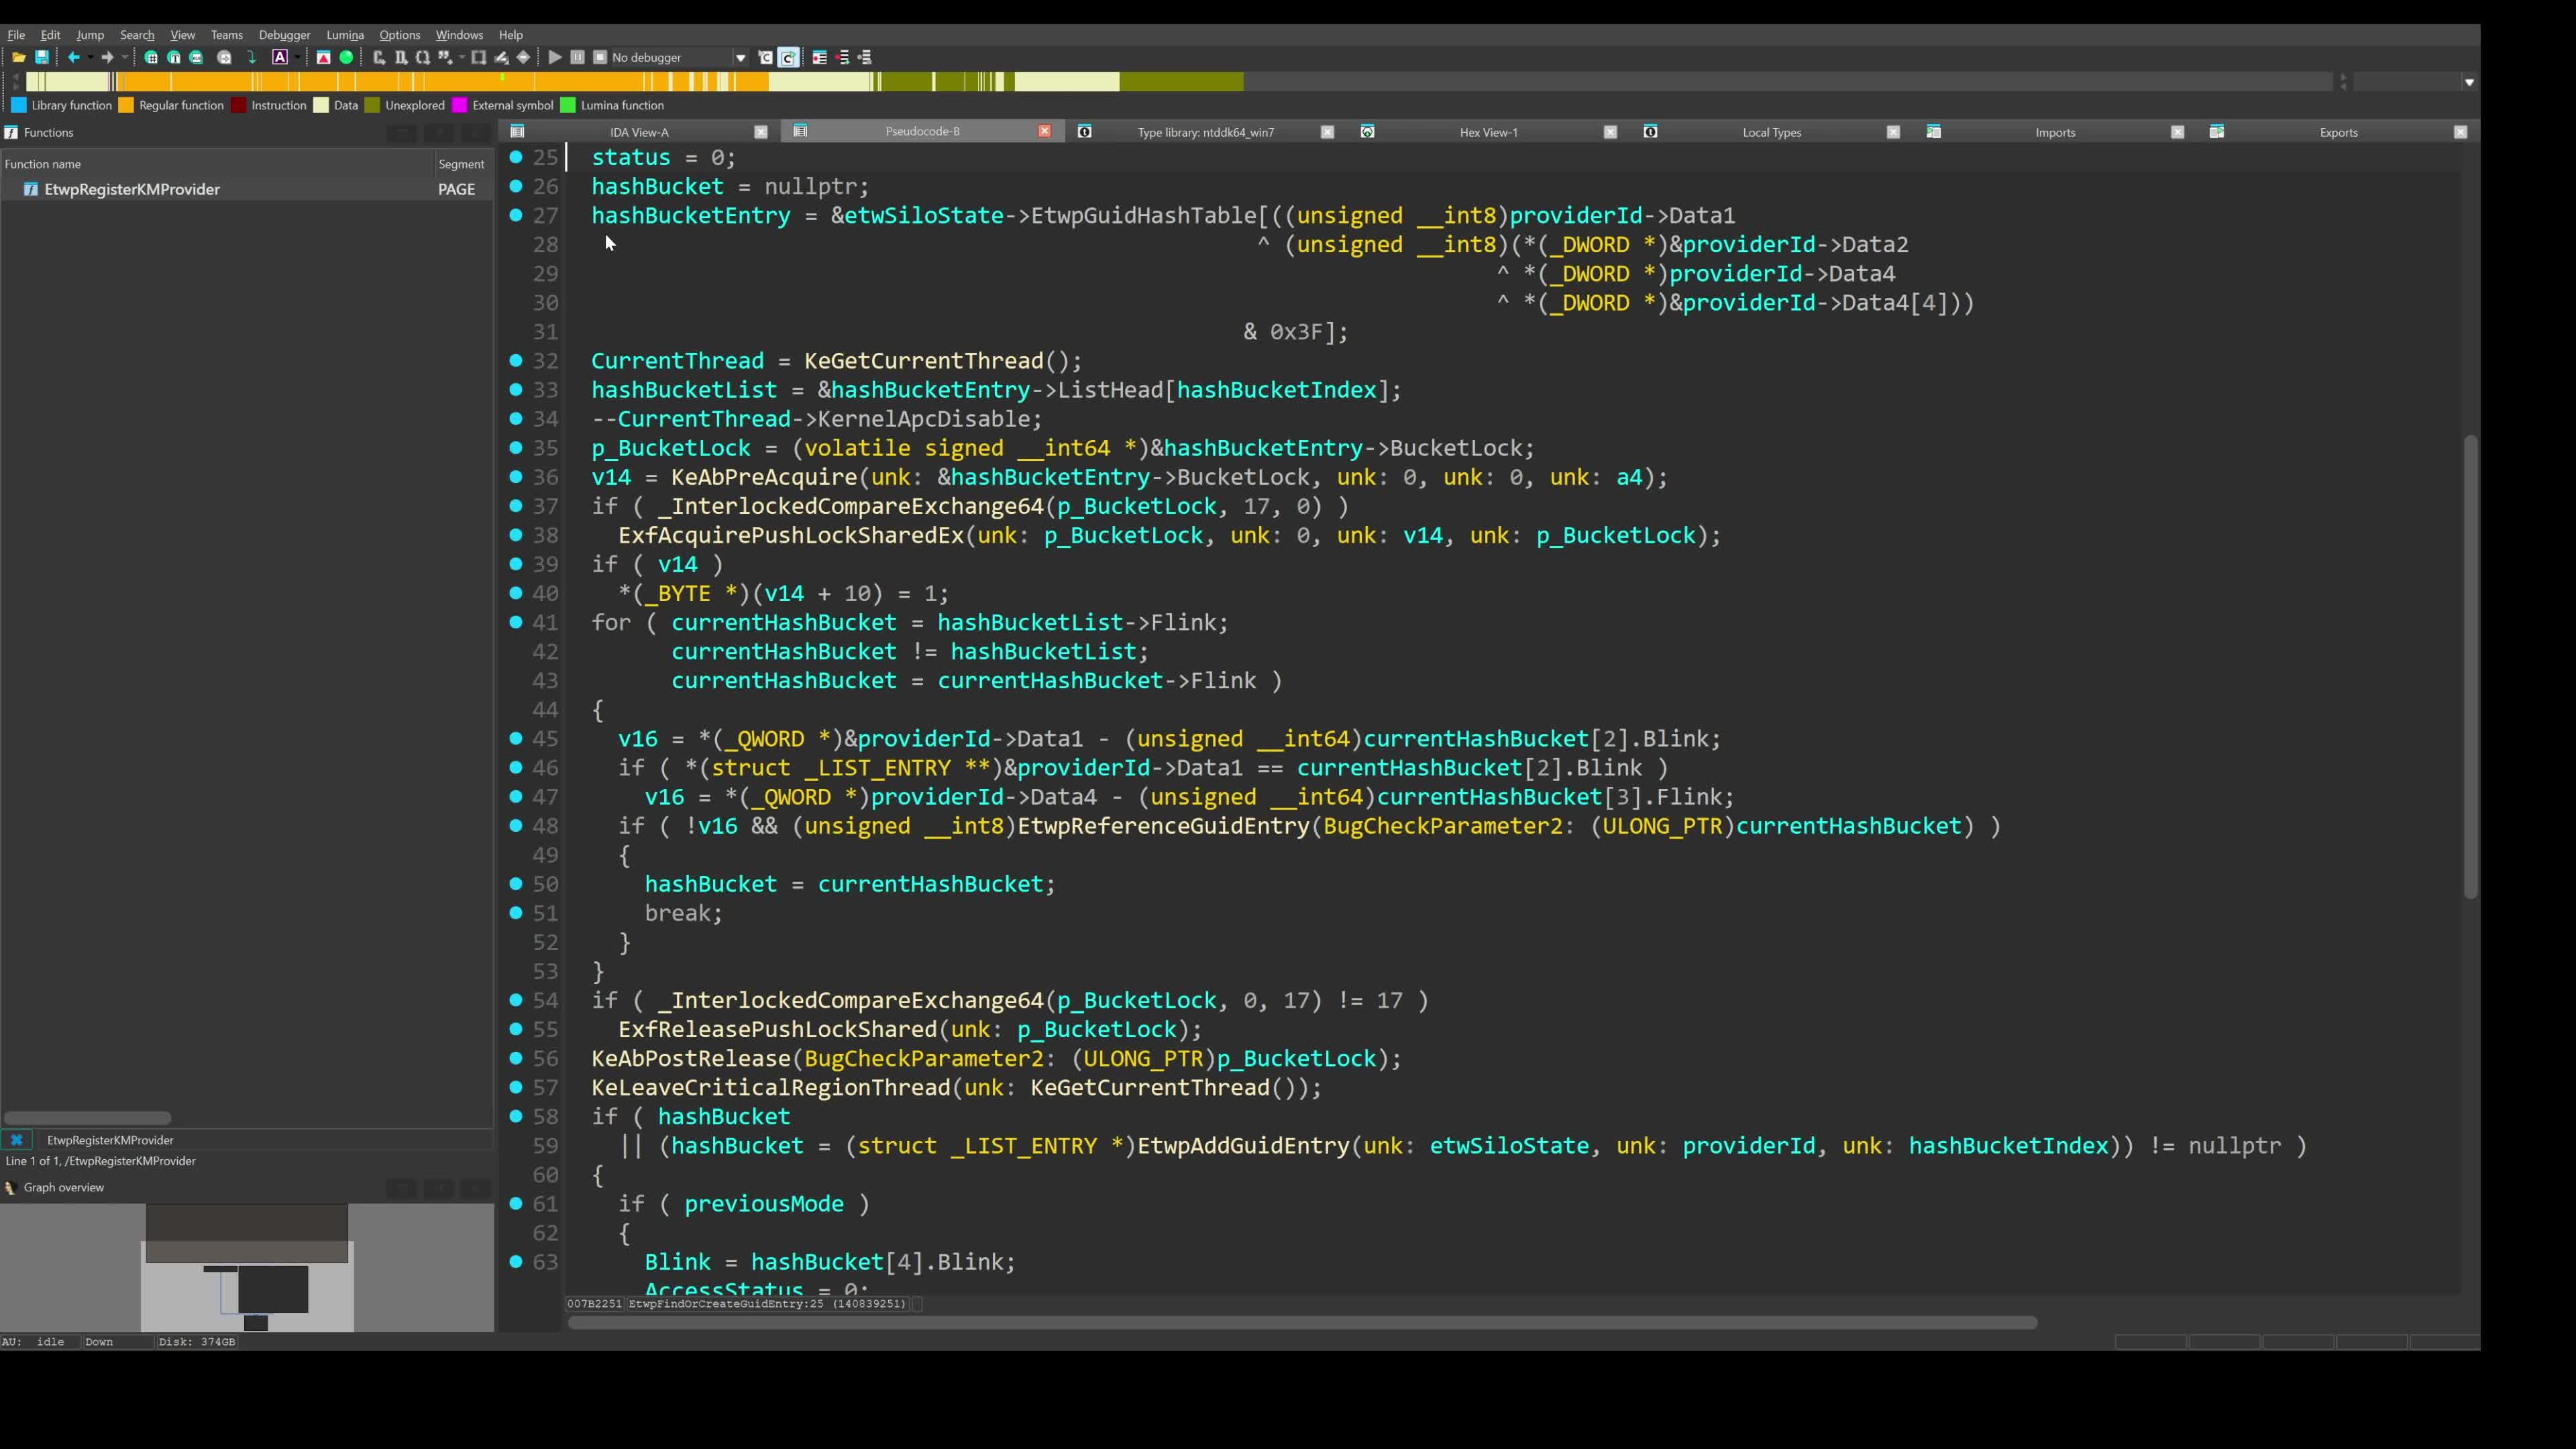Viewport: 2576px width, 1449px height.
Task: Open the View menu
Action: [182, 35]
